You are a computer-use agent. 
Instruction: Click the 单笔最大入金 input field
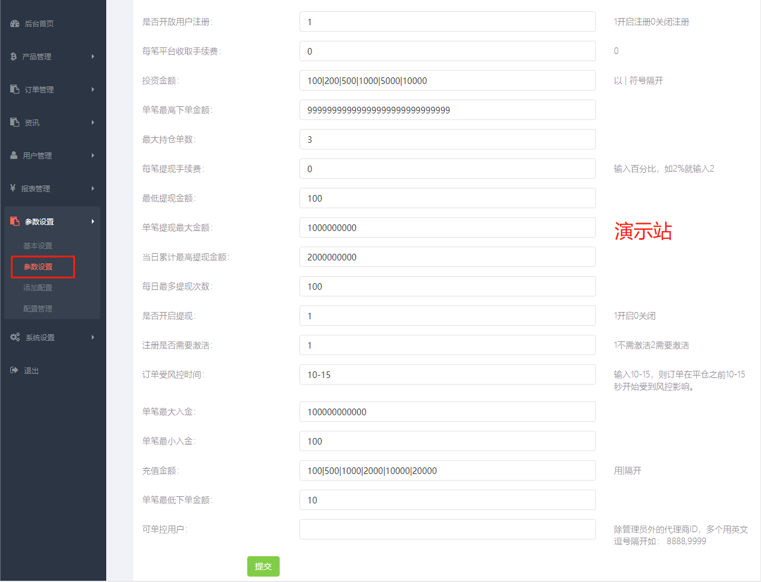(x=448, y=412)
